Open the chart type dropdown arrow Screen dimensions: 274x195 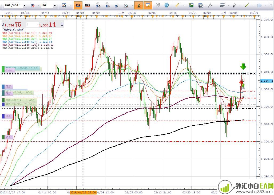pos(70,5)
